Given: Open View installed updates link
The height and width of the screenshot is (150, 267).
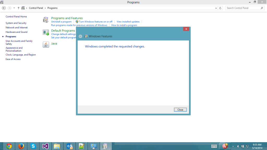Looking at the screenshot, I should coord(128,22).
